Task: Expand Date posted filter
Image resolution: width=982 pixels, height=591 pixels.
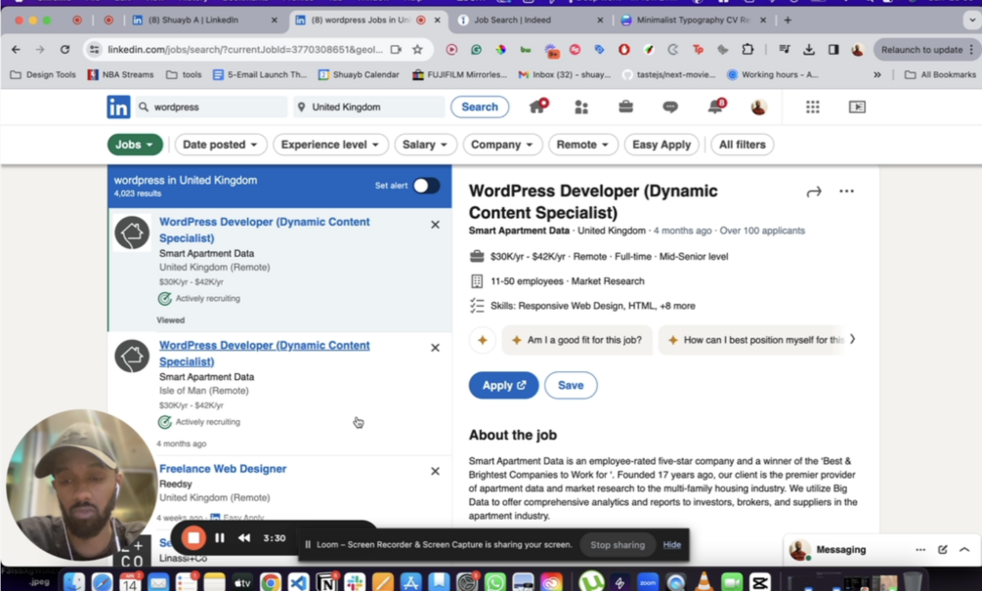Action: tap(221, 145)
